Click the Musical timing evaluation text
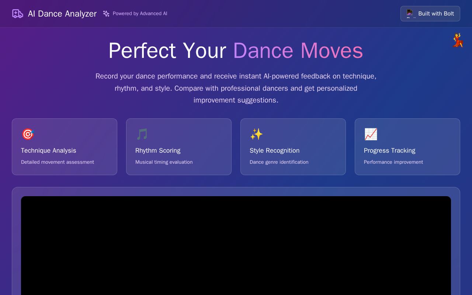Screen dimensions: 472x295 [164, 162]
